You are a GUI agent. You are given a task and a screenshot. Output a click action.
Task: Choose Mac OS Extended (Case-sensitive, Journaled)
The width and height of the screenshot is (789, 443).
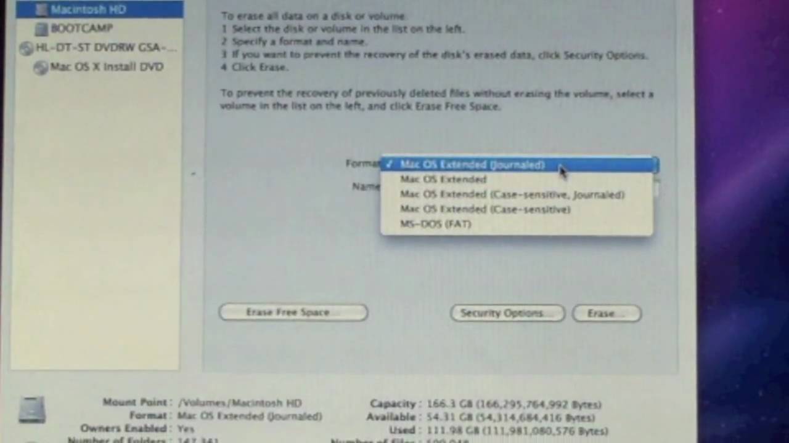517,194
